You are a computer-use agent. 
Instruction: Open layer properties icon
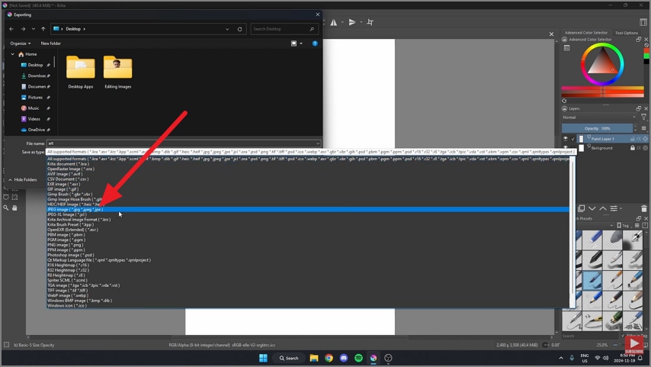coord(614,208)
